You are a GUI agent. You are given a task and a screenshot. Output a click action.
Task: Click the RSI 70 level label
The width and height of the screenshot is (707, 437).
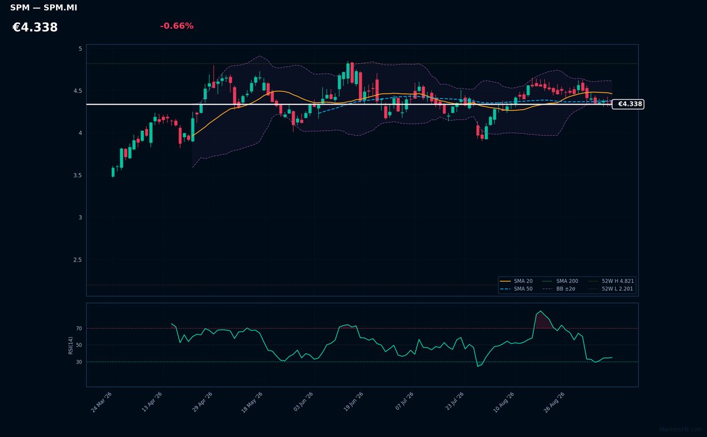pyautogui.click(x=79, y=329)
